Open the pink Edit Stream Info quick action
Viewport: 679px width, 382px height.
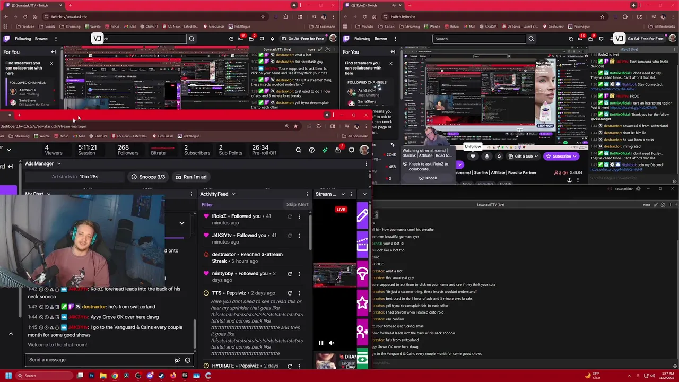pyautogui.click(x=362, y=215)
